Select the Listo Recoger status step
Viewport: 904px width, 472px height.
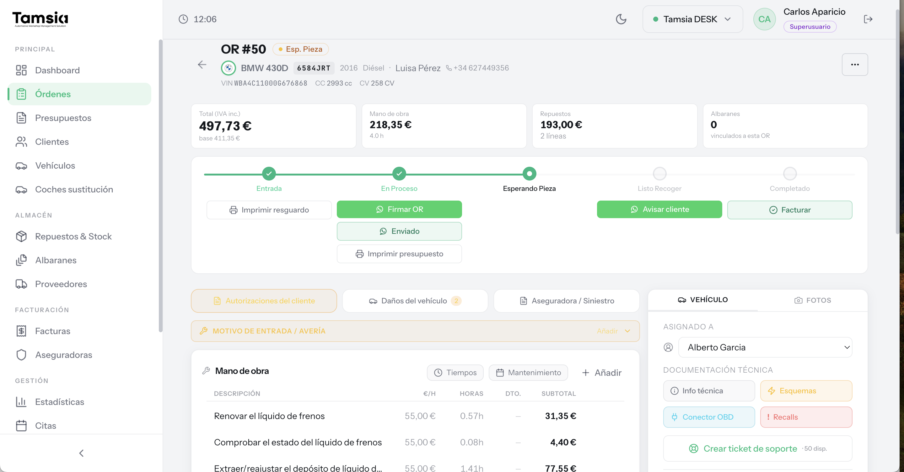[659, 173]
